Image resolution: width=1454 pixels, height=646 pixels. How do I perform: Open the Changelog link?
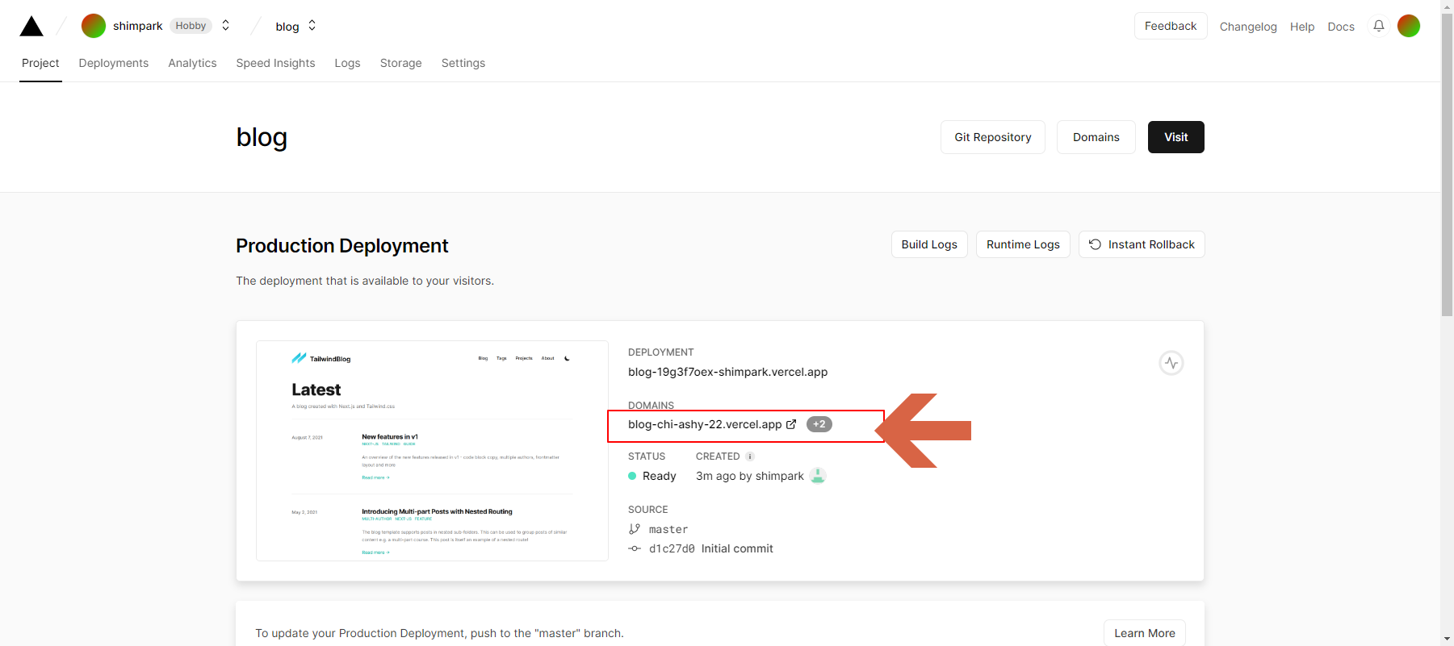(1248, 27)
